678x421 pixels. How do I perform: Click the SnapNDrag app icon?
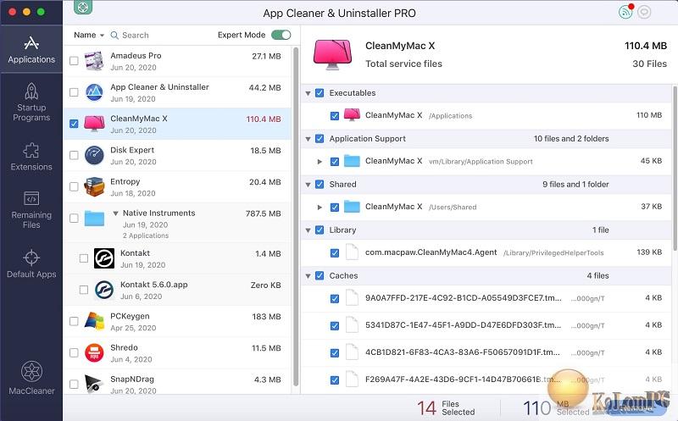pos(94,384)
